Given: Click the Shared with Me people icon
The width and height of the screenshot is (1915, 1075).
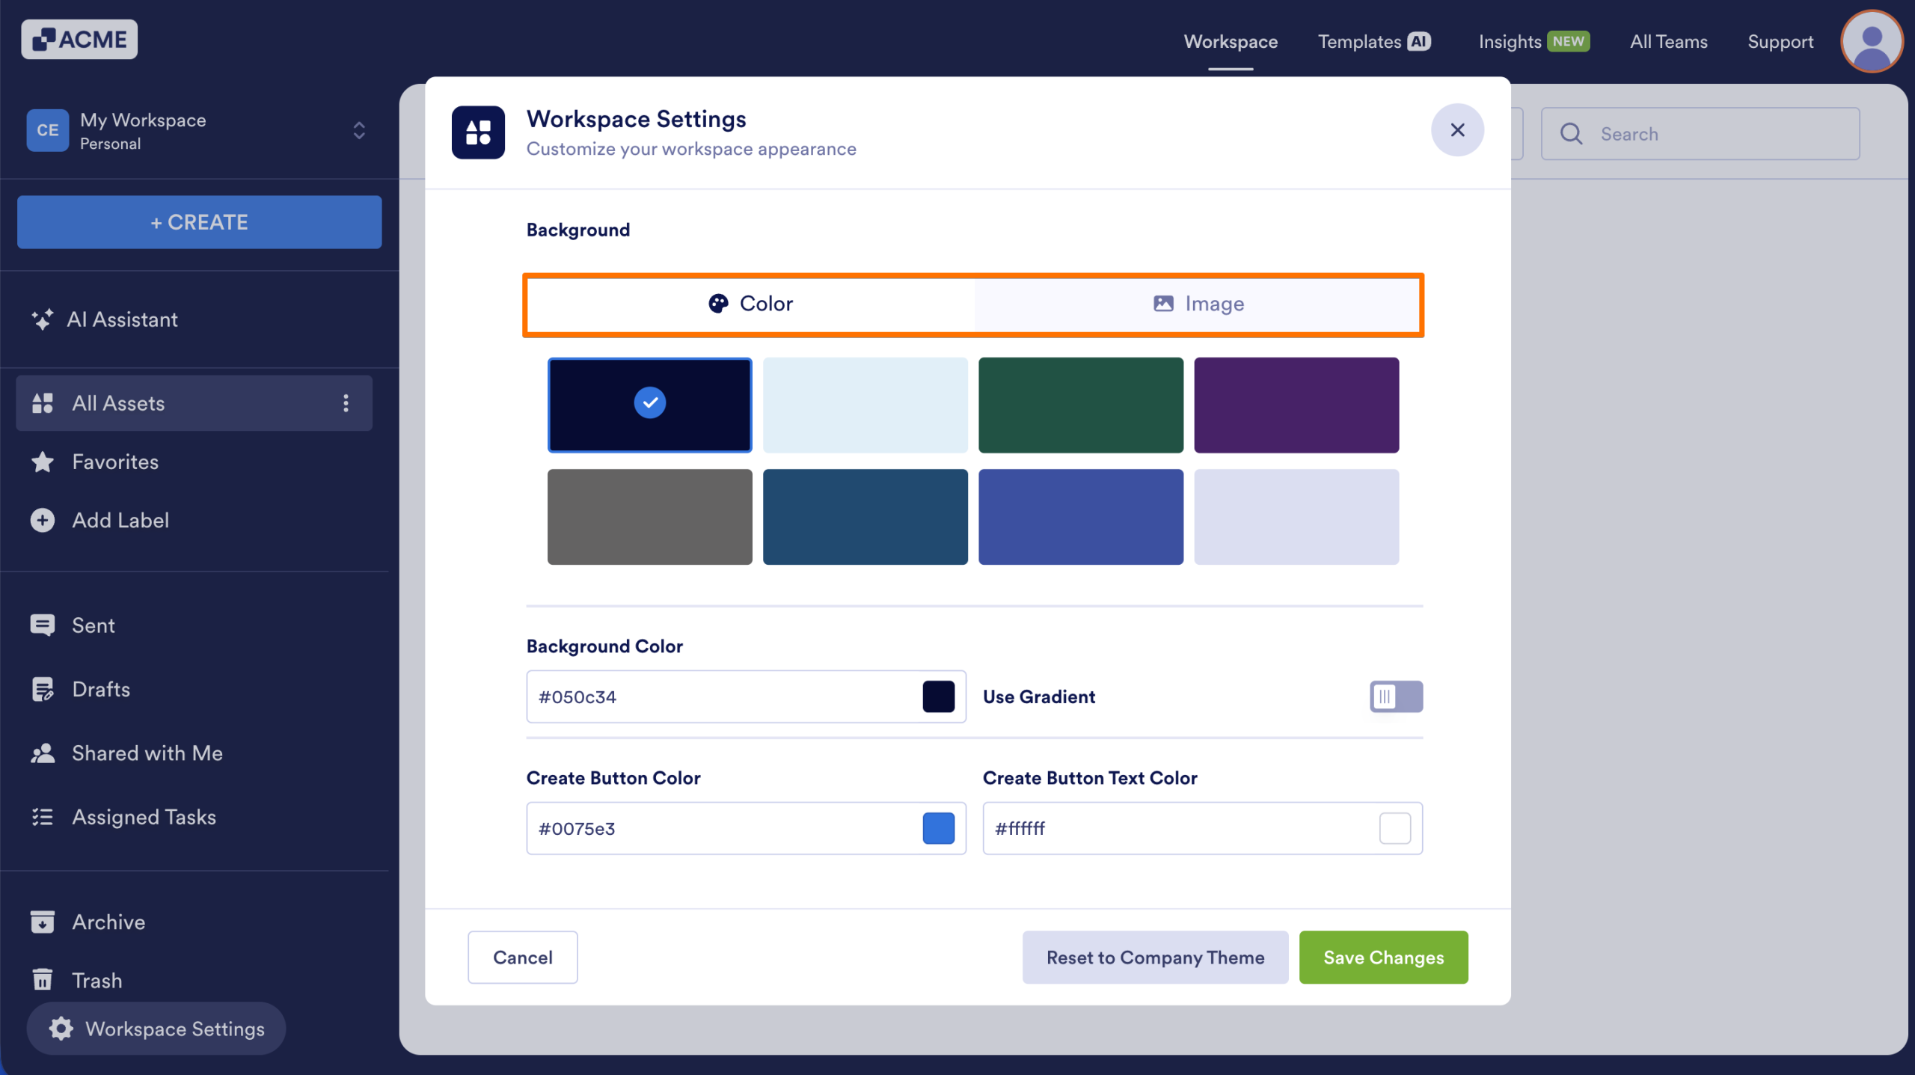Looking at the screenshot, I should click(43, 753).
